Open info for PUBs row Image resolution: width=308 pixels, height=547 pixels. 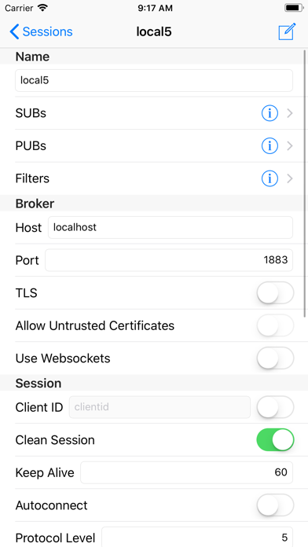[269, 146]
